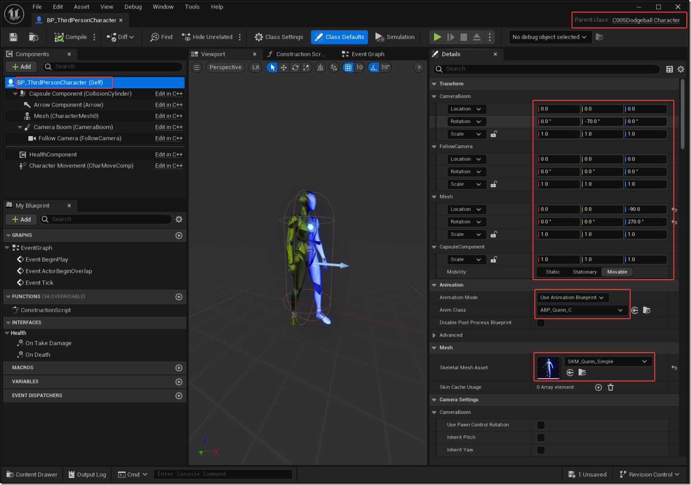The width and height of the screenshot is (691, 485).
Task: Enable Disable Post Process Blueprint checkbox
Action: tap(541, 323)
